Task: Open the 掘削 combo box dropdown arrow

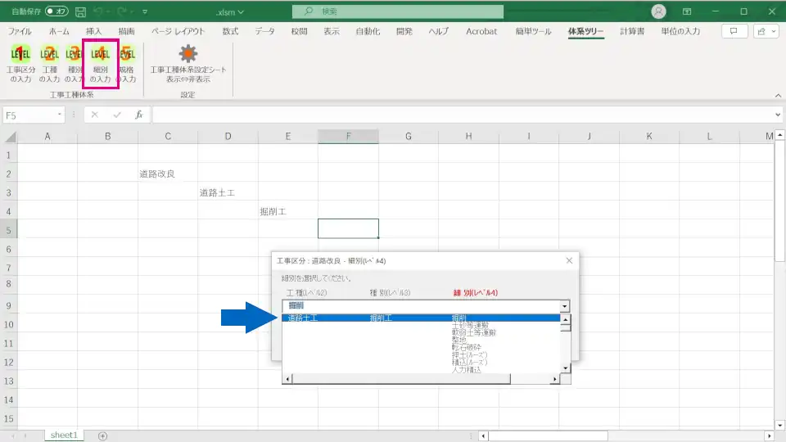Action: click(564, 305)
